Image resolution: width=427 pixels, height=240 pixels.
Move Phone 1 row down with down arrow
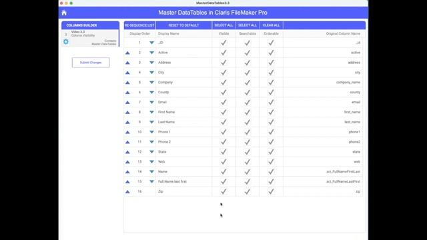coord(151,132)
